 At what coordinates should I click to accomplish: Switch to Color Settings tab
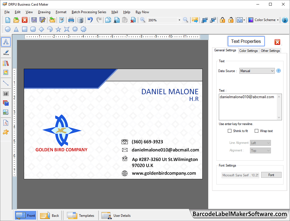(248, 51)
